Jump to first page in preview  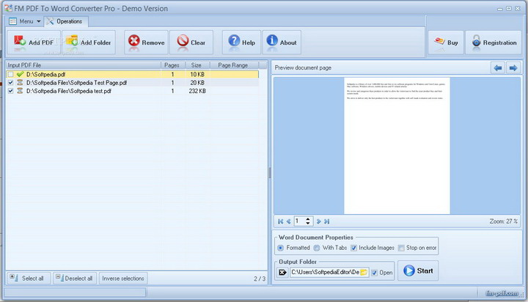280,221
